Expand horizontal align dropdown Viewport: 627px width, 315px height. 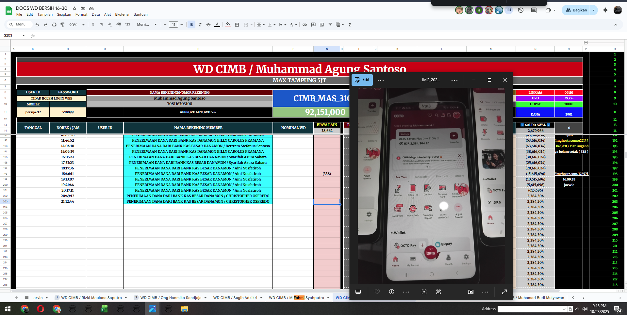click(x=260, y=24)
